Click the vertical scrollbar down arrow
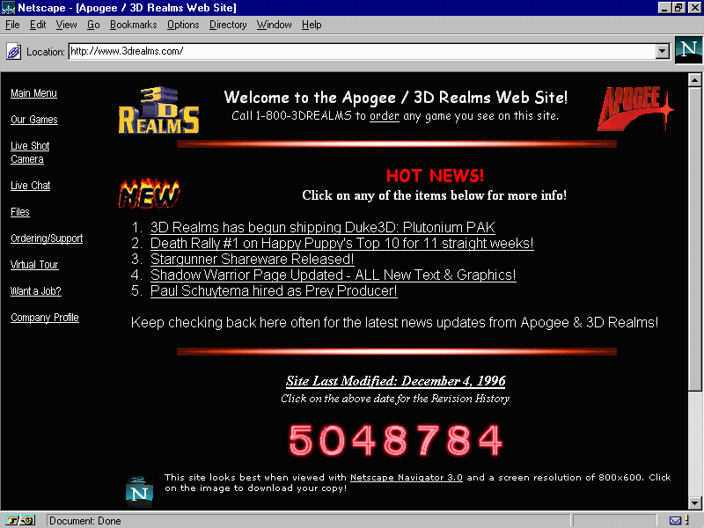 point(695,502)
